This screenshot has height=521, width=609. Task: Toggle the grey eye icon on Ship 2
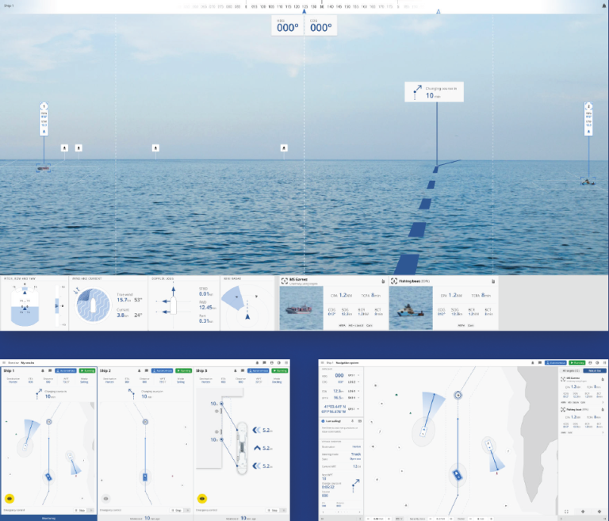click(x=106, y=499)
